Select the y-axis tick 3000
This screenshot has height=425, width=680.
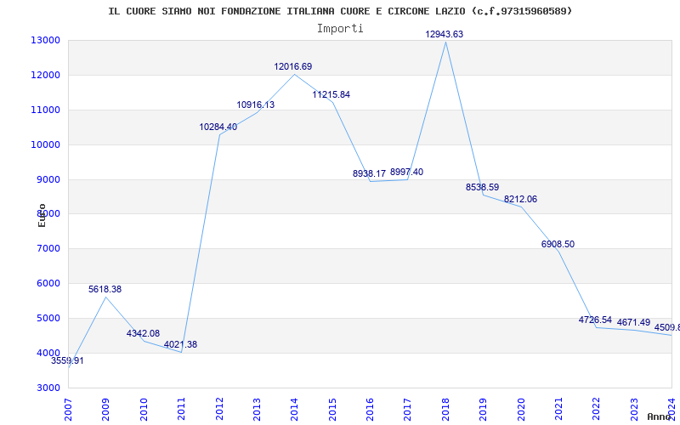tap(48, 388)
